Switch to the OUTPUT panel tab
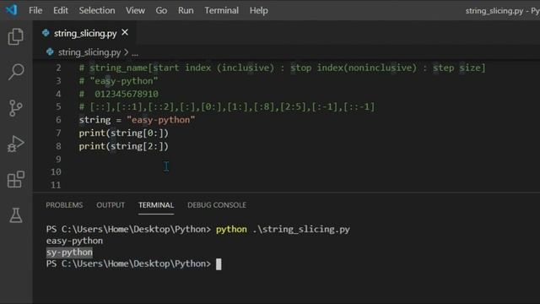This screenshot has height=304, width=540. 111,205
